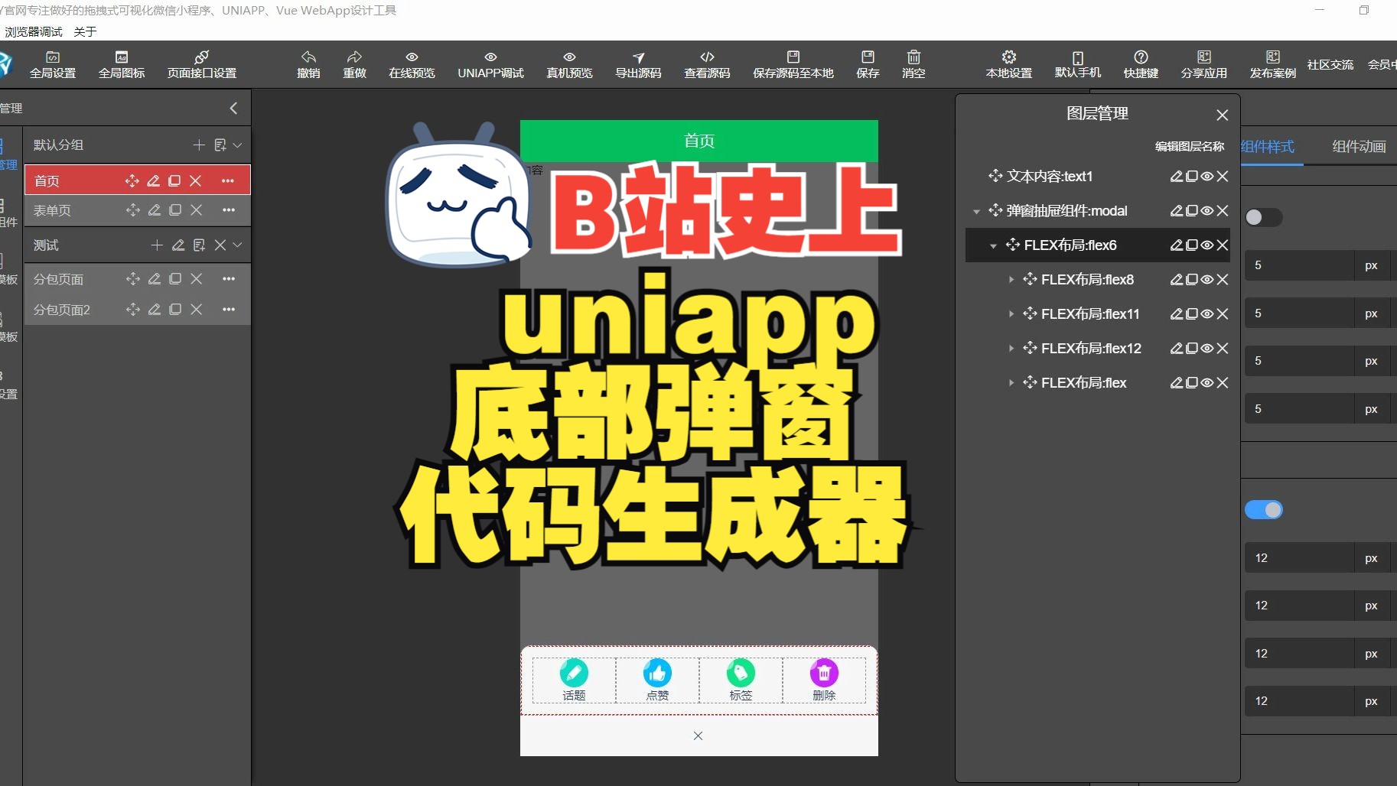Start 在线预览 online preview
Image resolution: width=1397 pixels, height=786 pixels.
pos(411,64)
